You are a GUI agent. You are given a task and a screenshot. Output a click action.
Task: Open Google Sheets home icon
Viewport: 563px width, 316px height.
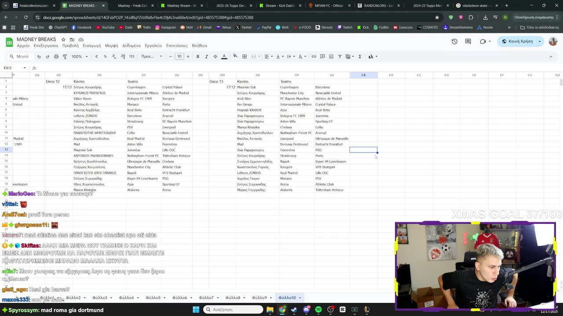9,42
